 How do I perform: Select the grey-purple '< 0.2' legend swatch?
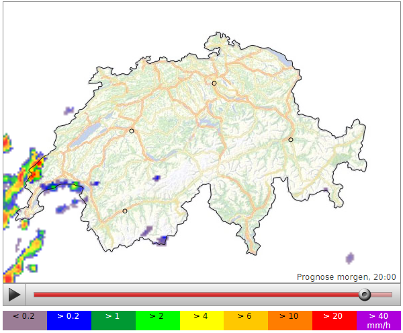[25, 320]
